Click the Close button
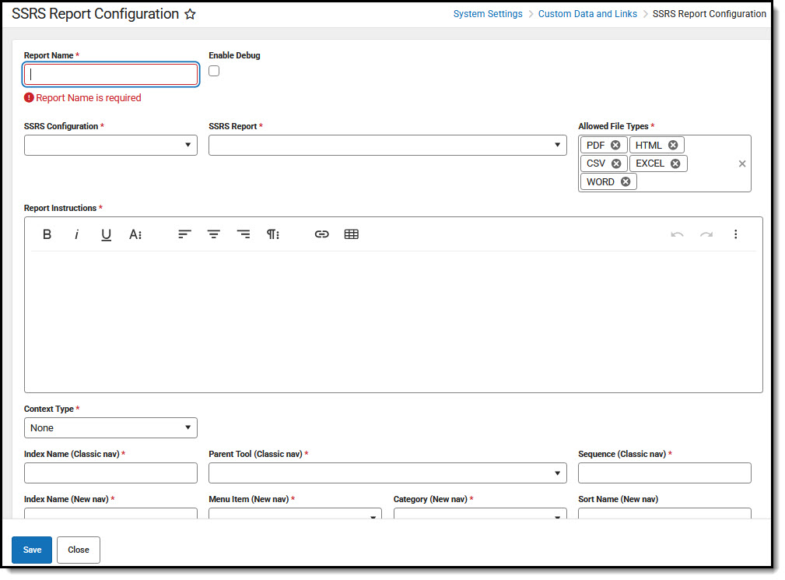 tap(79, 550)
